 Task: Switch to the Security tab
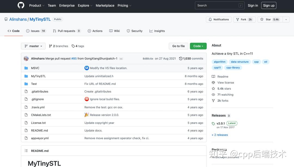(x=135, y=31)
